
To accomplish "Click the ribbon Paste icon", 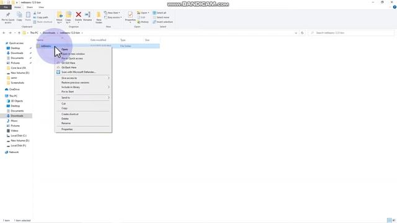I will point(28,17).
